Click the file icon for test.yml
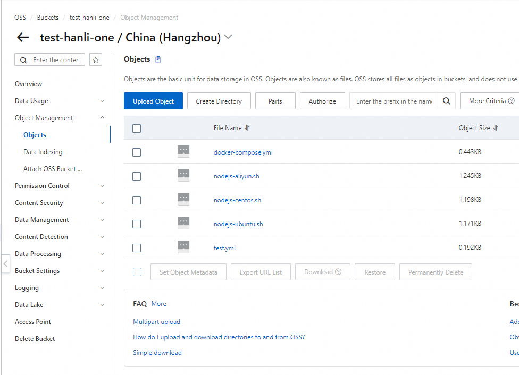 pyautogui.click(x=183, y=247)
